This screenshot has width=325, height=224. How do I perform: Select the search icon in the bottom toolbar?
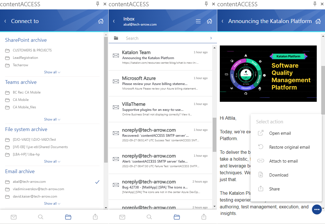[x=41, y=217]
